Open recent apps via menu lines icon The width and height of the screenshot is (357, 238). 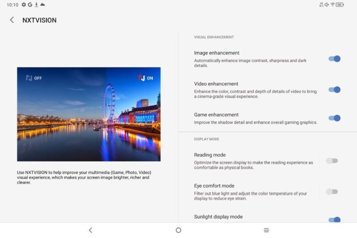266,230
